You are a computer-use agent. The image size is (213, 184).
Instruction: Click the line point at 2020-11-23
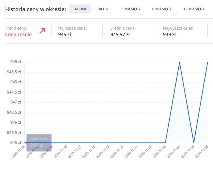pyautogui.click(x=165, y=143)
